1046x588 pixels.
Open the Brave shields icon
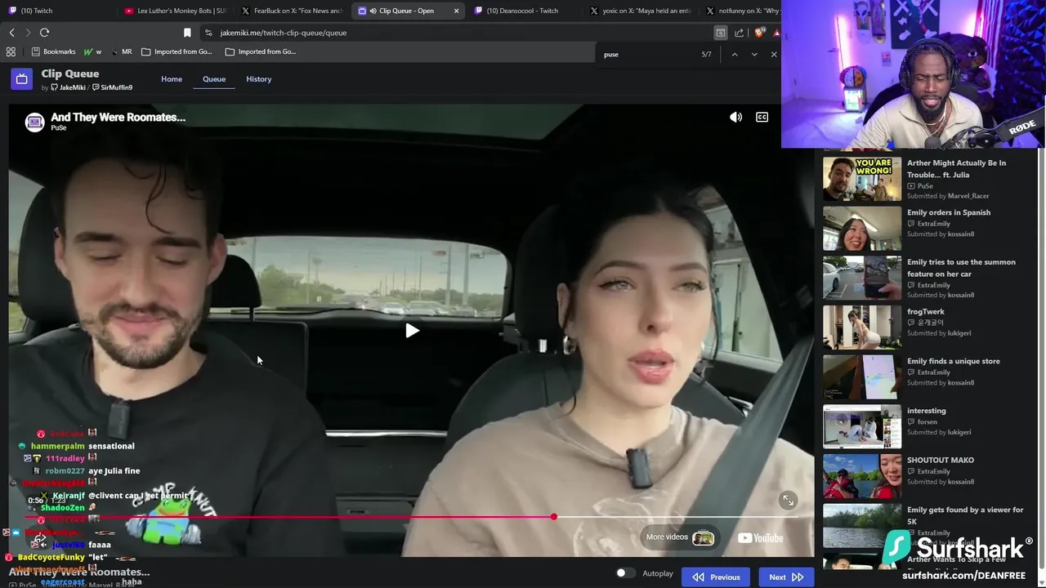coord(759,33)
